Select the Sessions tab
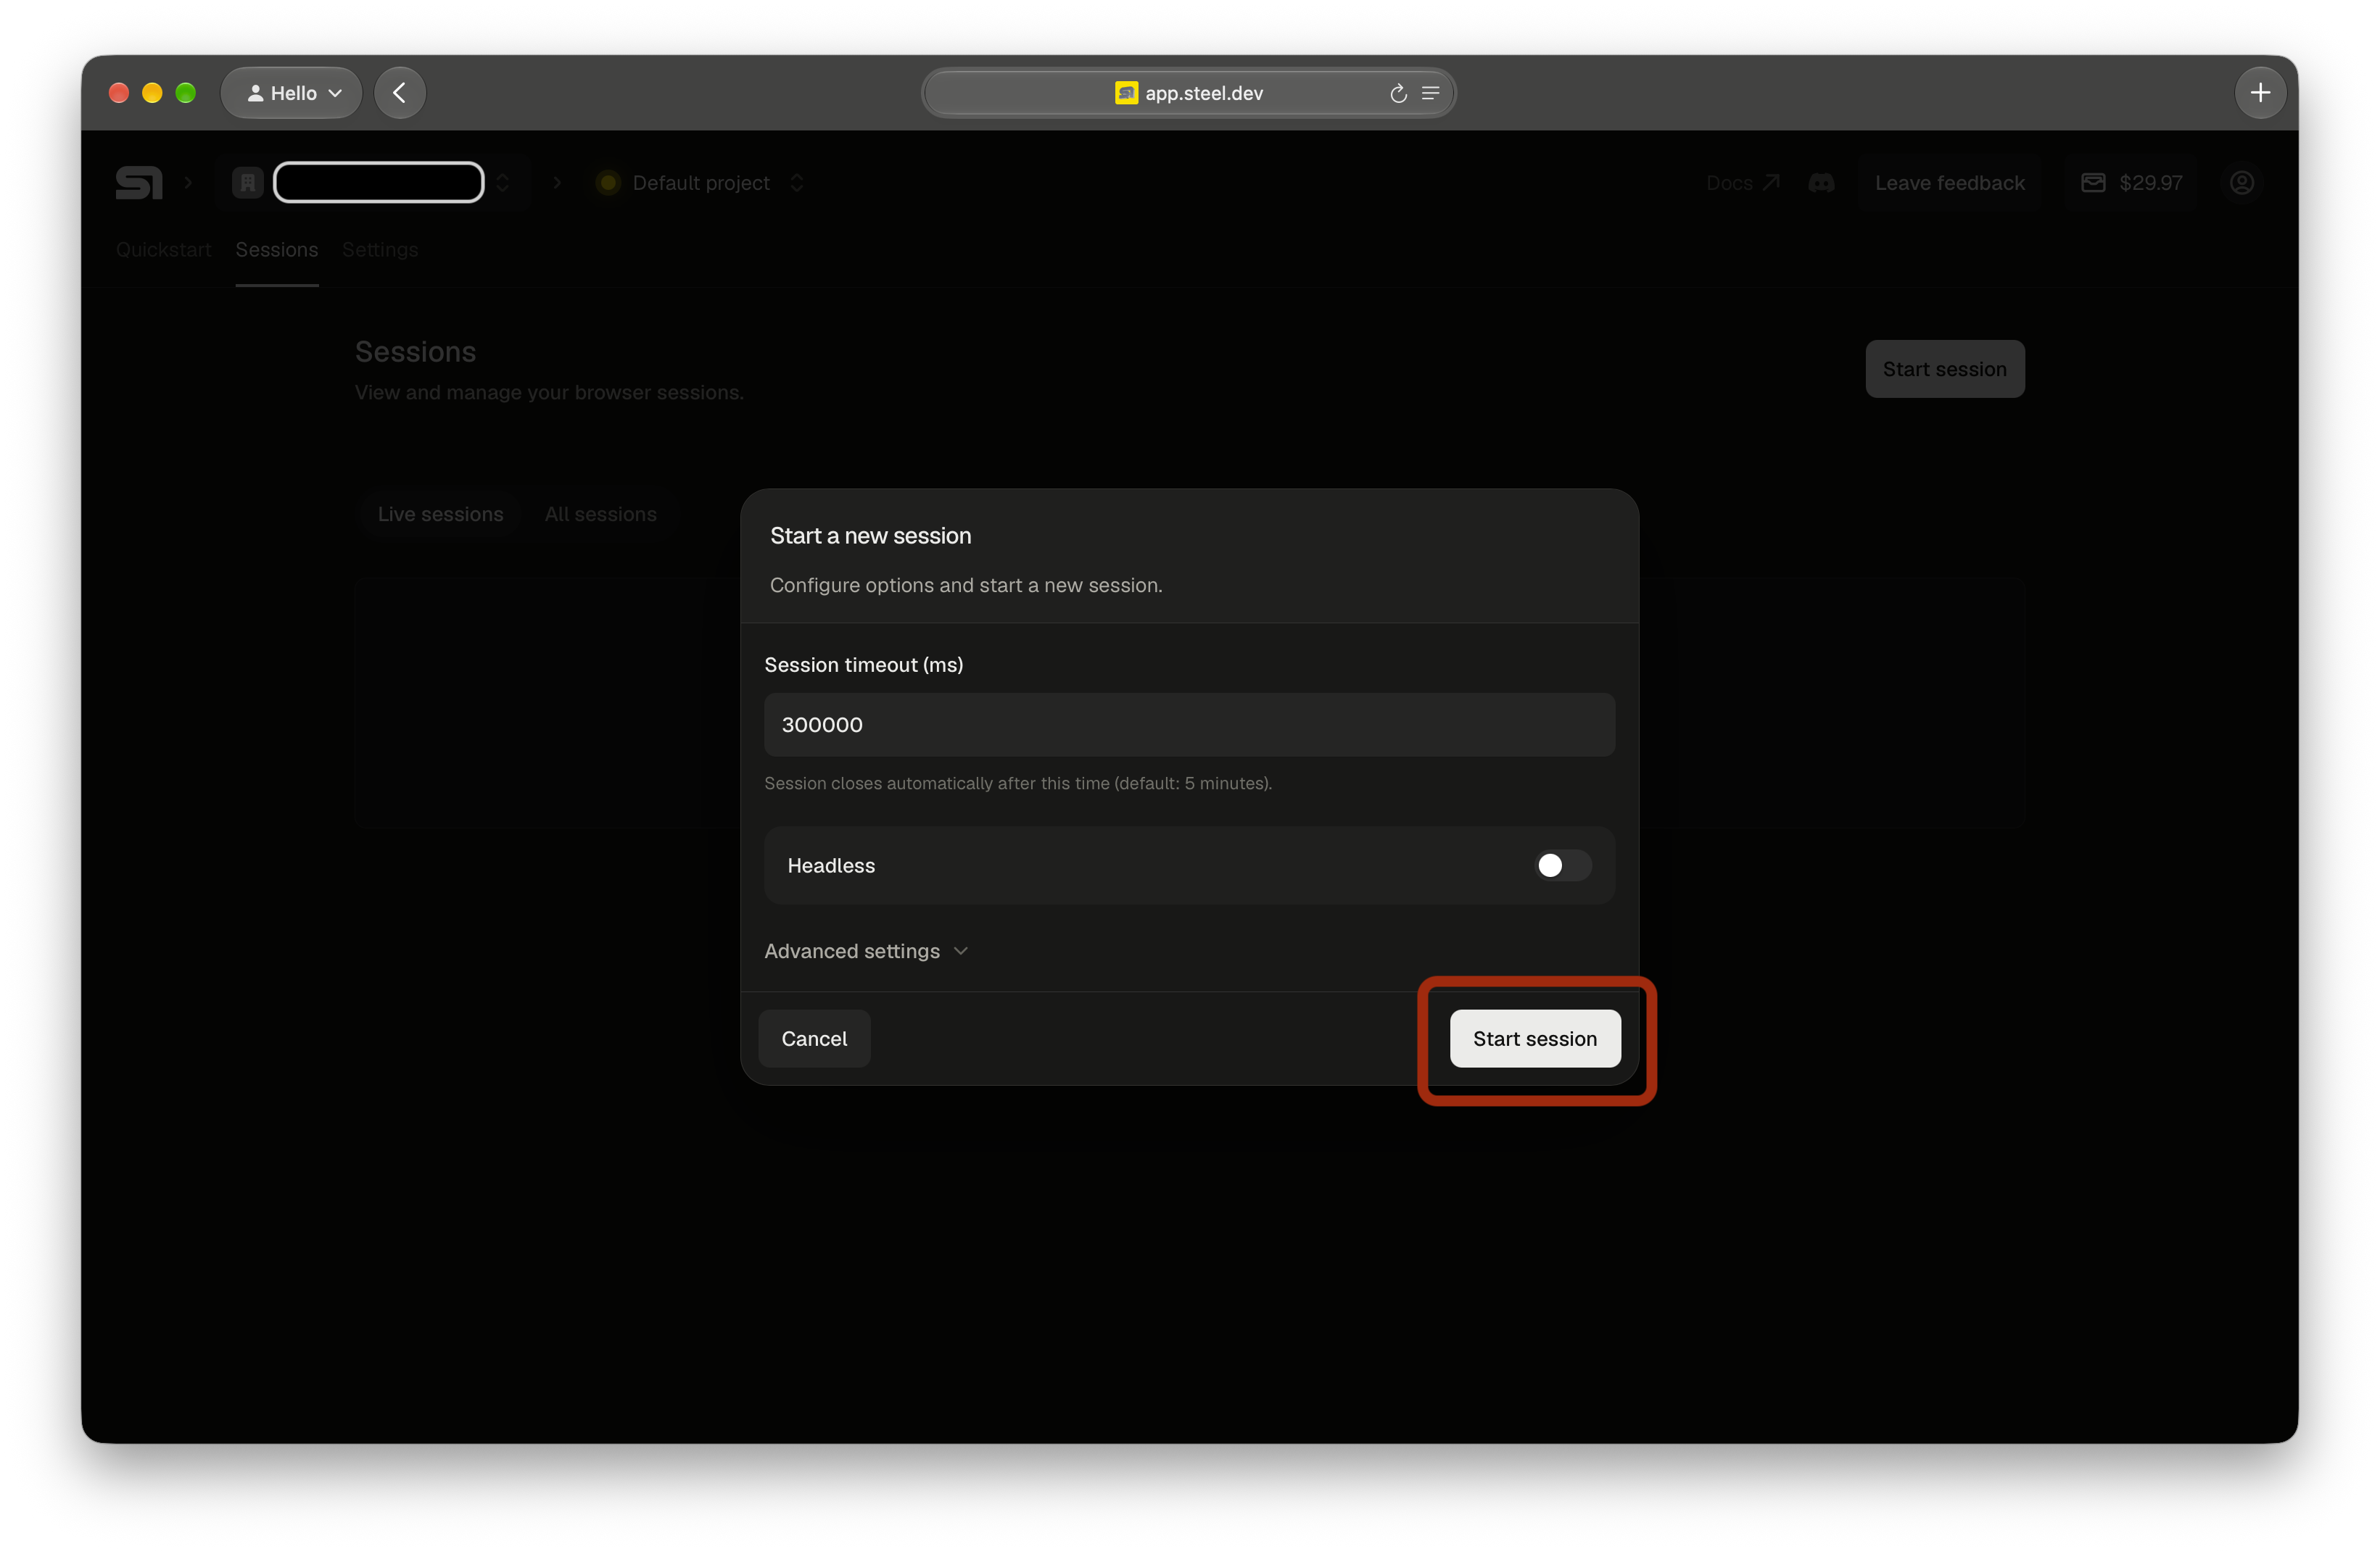The width and height of the screenshot is (2380, 1551). [x=277, y=250]
